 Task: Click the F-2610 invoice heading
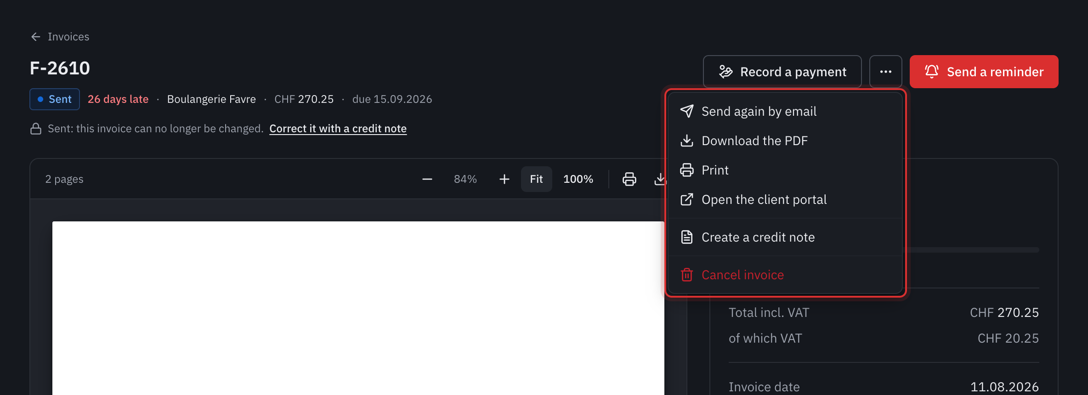tap(60, 68)
